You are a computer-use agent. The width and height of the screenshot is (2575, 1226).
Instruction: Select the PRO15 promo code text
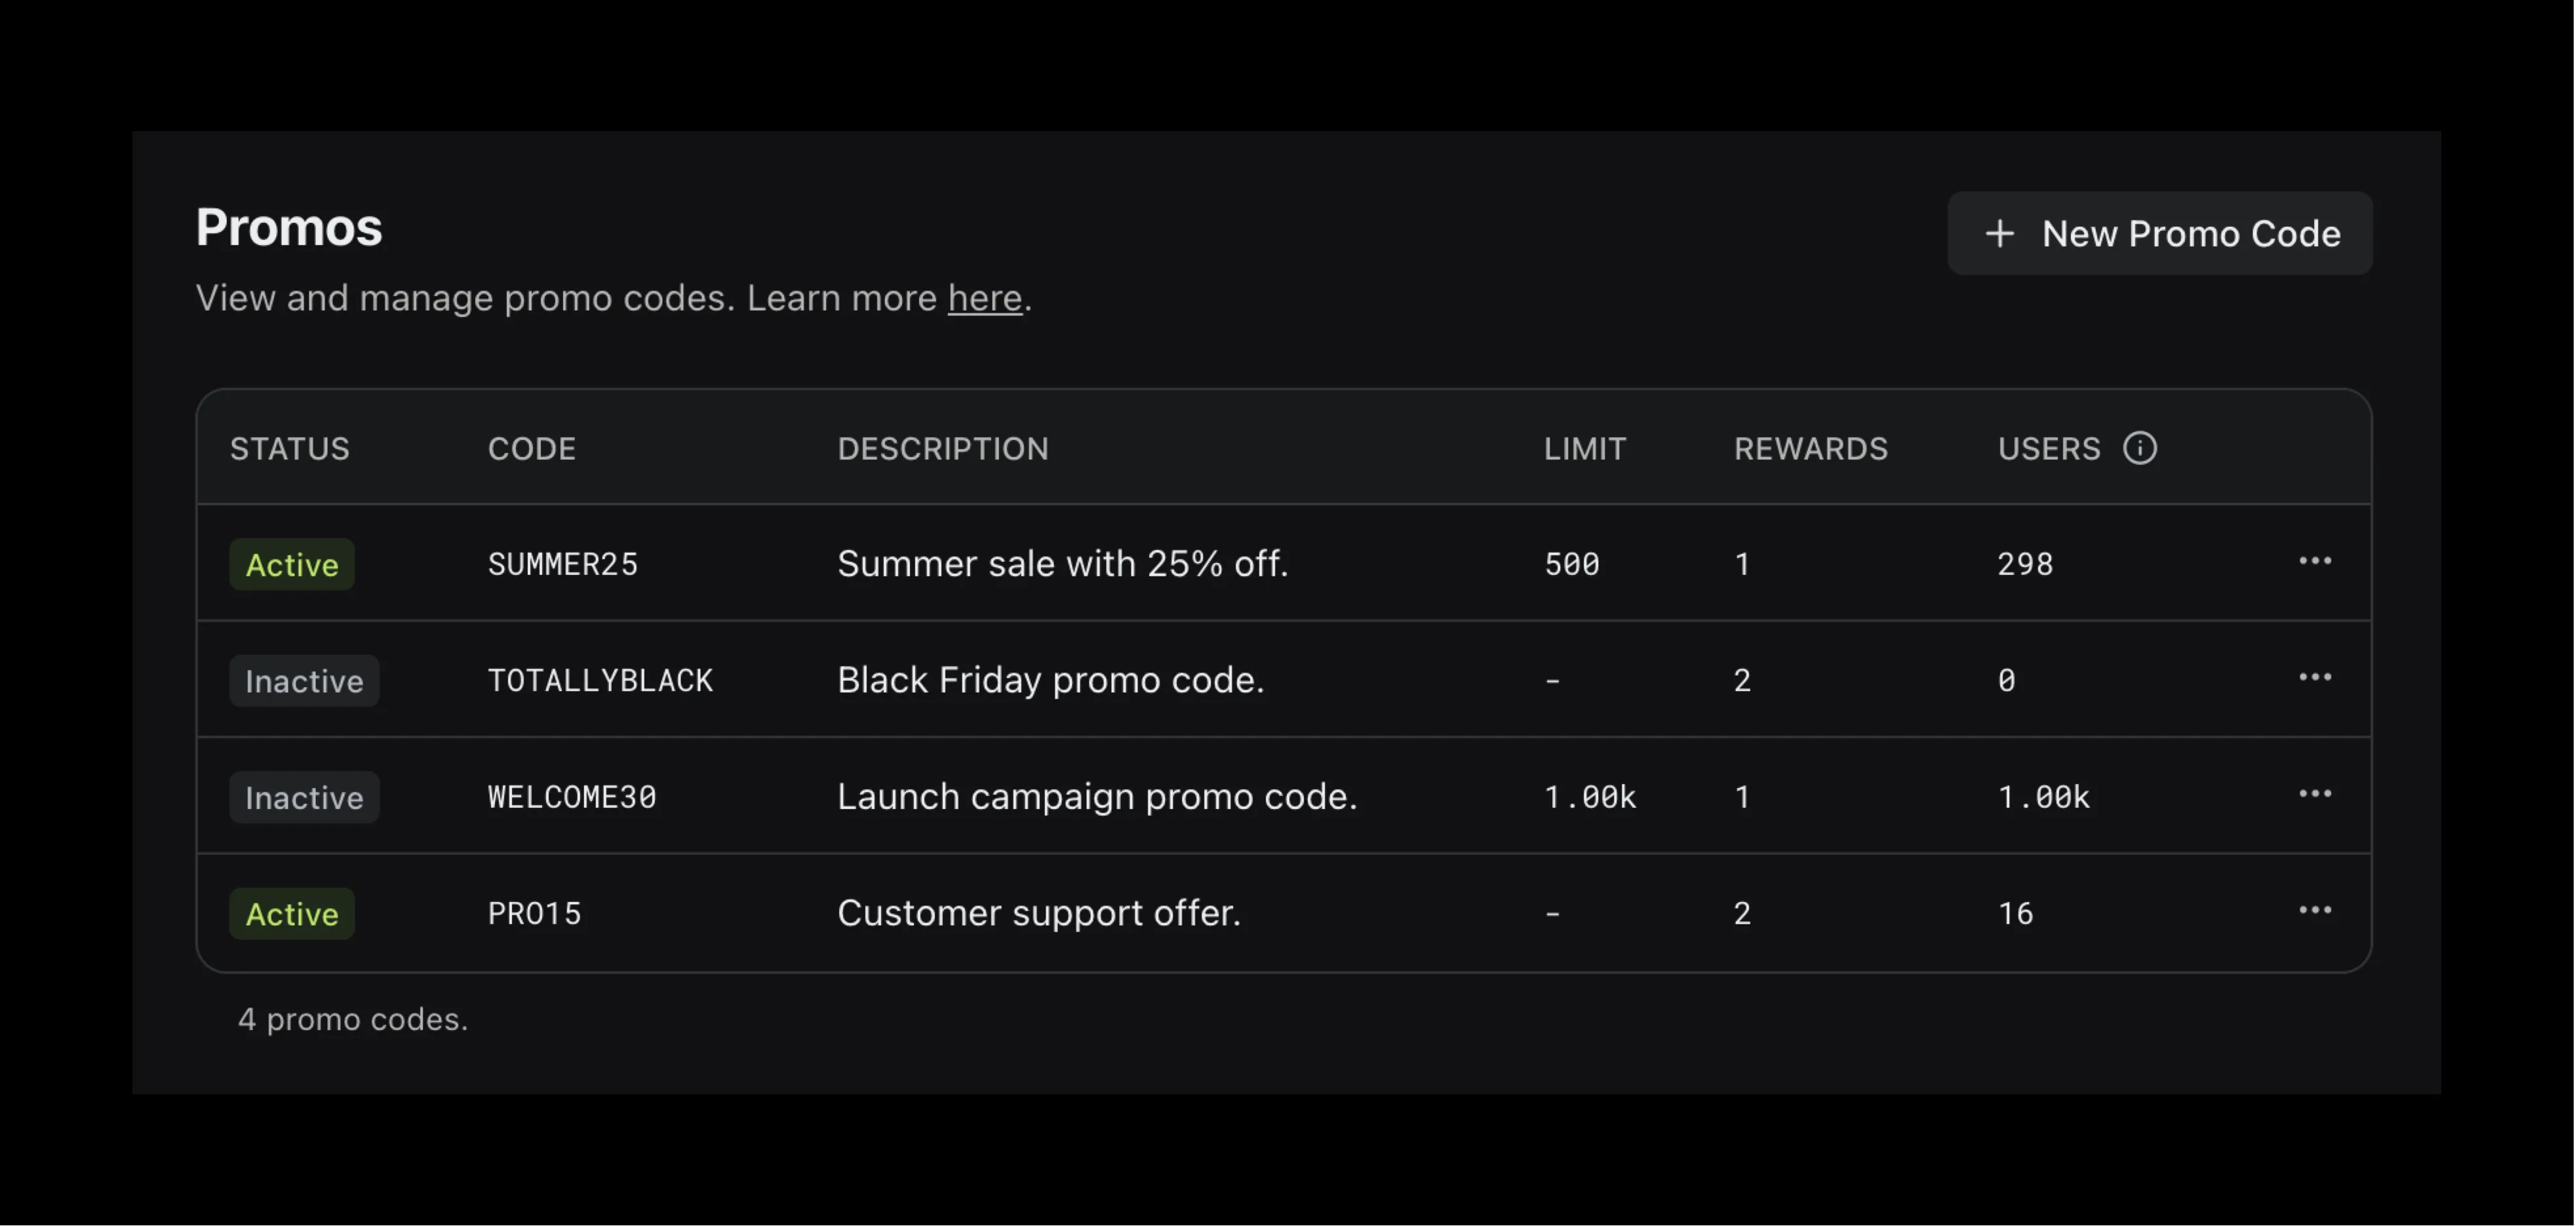pyautogui.click(x=535, y=914)
